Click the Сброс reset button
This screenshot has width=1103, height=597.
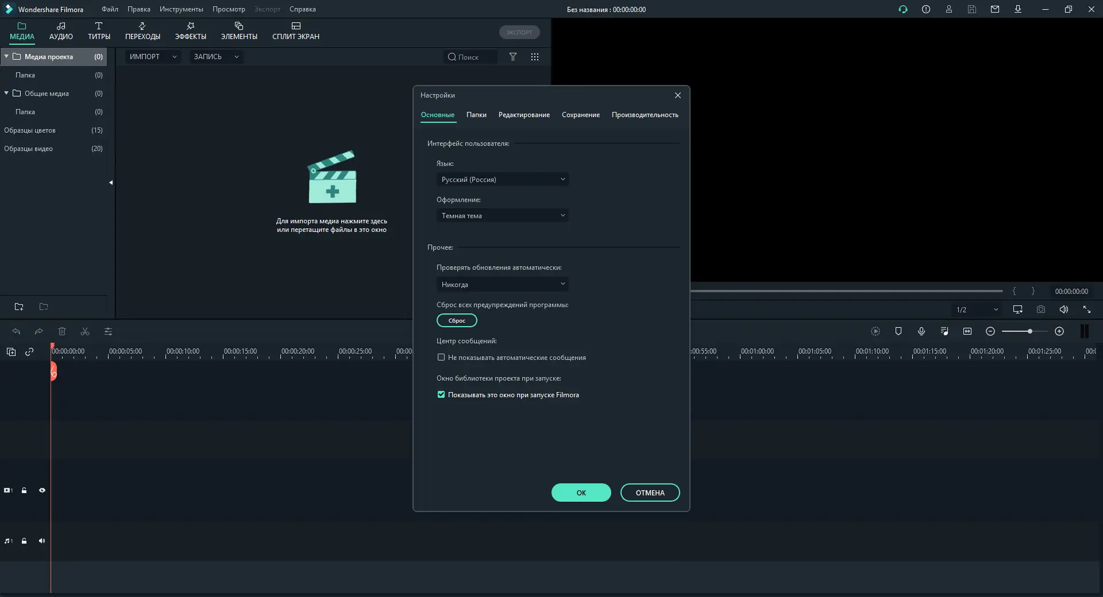[456, 320]
